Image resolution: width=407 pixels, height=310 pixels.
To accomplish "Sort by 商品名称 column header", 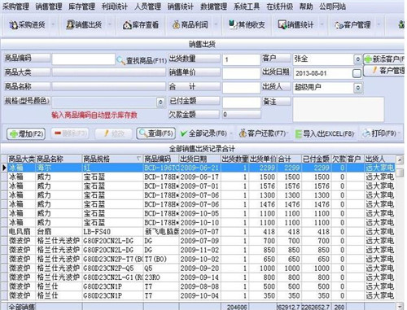I will 59,159.
